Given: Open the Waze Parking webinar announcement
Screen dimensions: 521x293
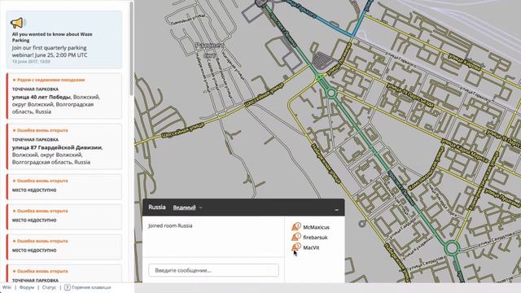Looking at the screenshot, I should coord(63,40).
